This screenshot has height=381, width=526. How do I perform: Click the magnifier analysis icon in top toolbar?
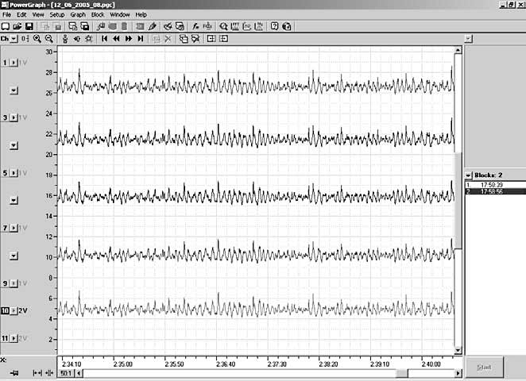[x=223, y=26]
